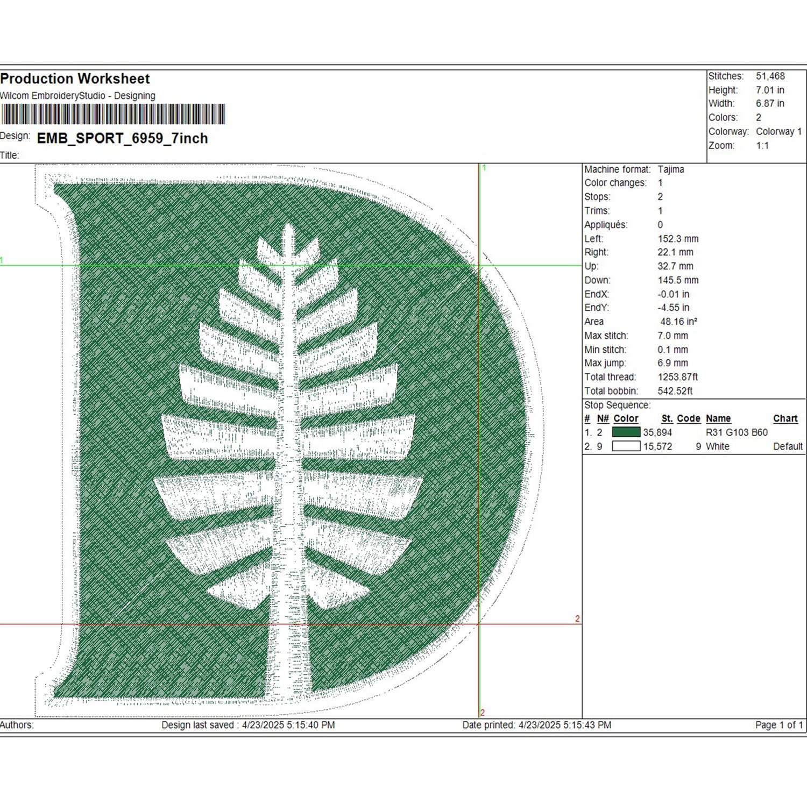The width and height of the screenshot is (807, 804).
Task: Click the Up value "32.7 mm"
Action: [675, 266]
